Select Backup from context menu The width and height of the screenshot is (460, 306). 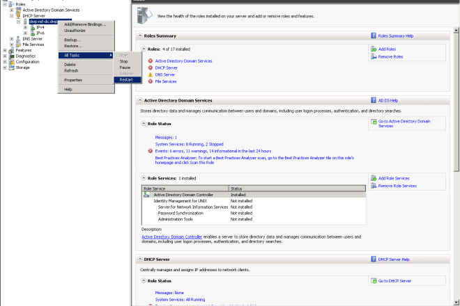[86, 40]
